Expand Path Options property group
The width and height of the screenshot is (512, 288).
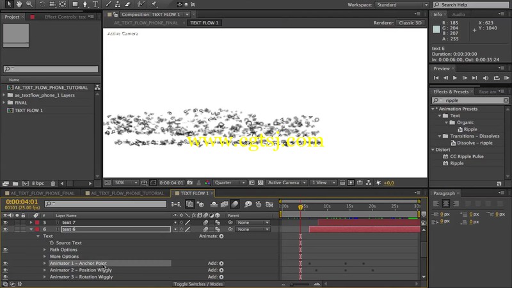click(x=45, y=250)
